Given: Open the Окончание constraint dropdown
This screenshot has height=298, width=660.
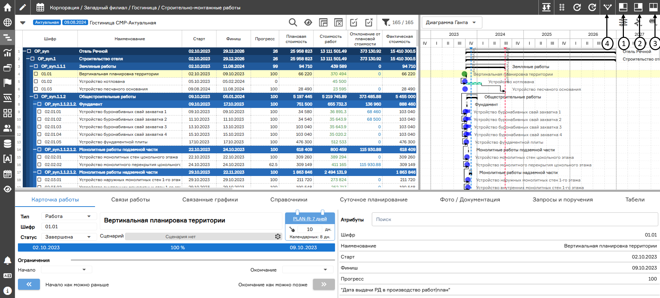Looking at the screenshot, I should point(308,270).
